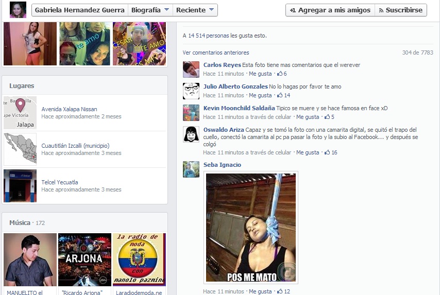Screen dimensions: 440x295
Task: Click the thumbs-up icon on Kevin Moonchild Saldaña's comment
Action: tap(328, 117)
